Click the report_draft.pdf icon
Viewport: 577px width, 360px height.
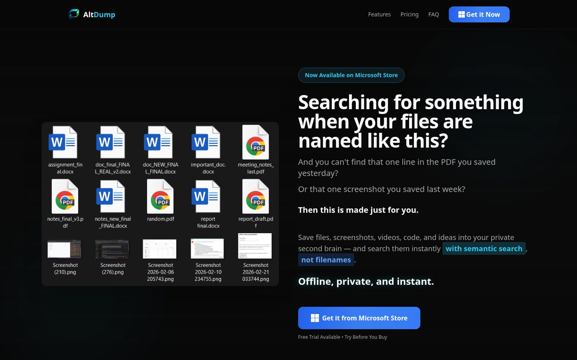[x=256, y=196]
